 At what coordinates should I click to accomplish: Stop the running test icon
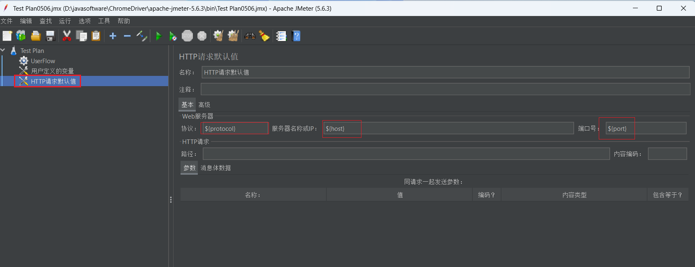click(188, 36)
